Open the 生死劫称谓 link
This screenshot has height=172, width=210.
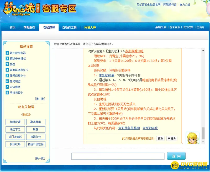(107, 75)
